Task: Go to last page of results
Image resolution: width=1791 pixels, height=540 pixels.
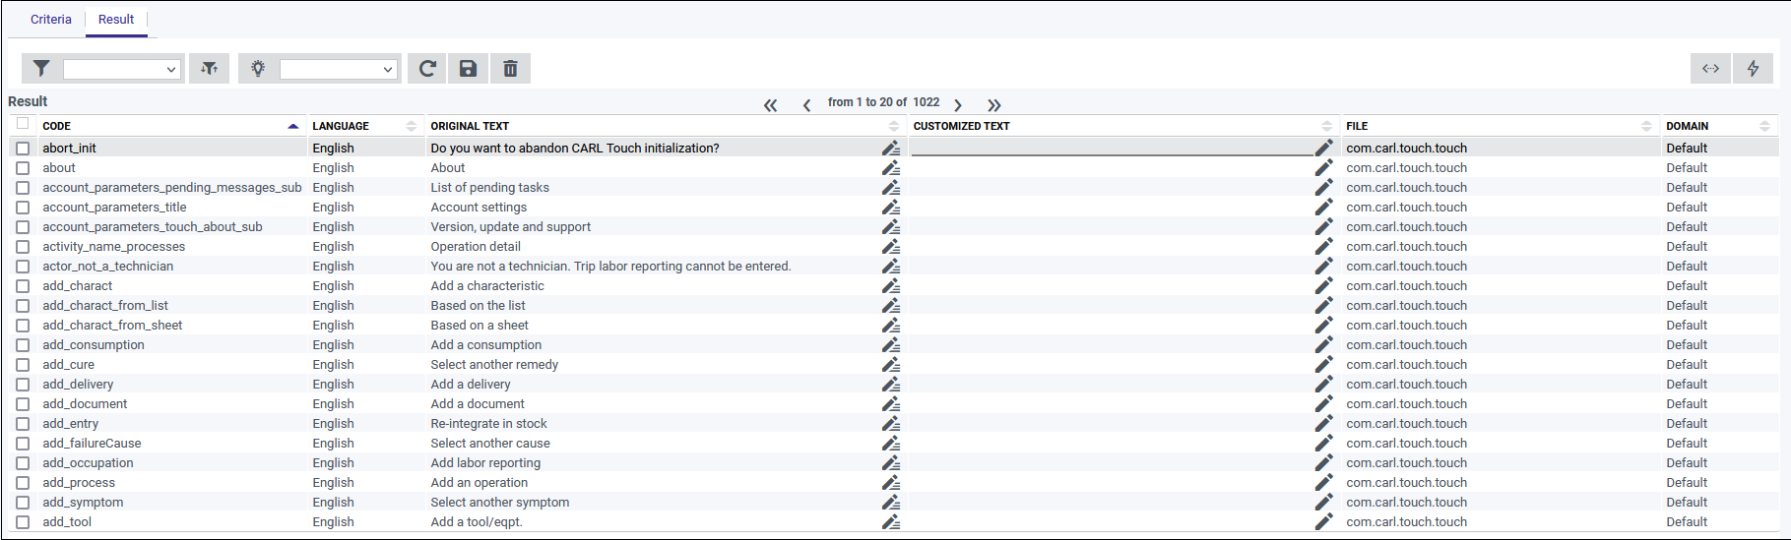Action: [993, 104]
